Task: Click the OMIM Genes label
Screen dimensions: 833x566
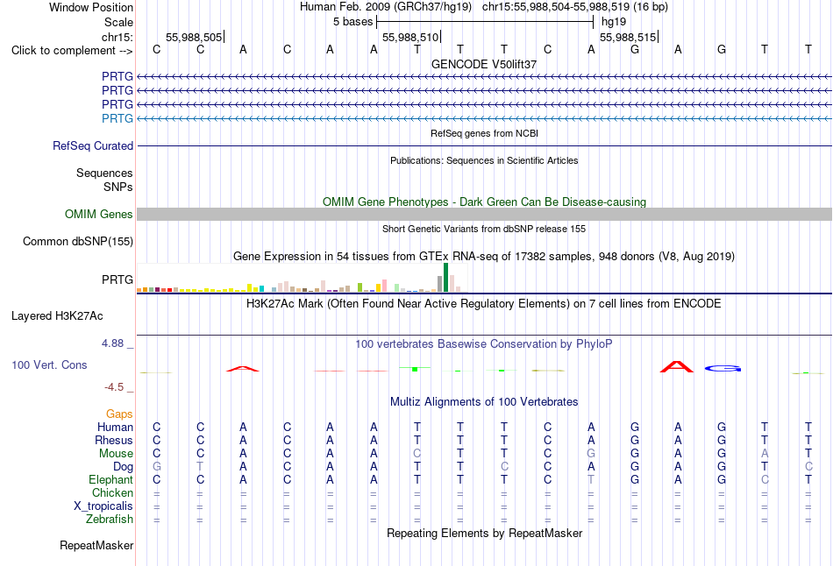Action: tap(99, 214)
